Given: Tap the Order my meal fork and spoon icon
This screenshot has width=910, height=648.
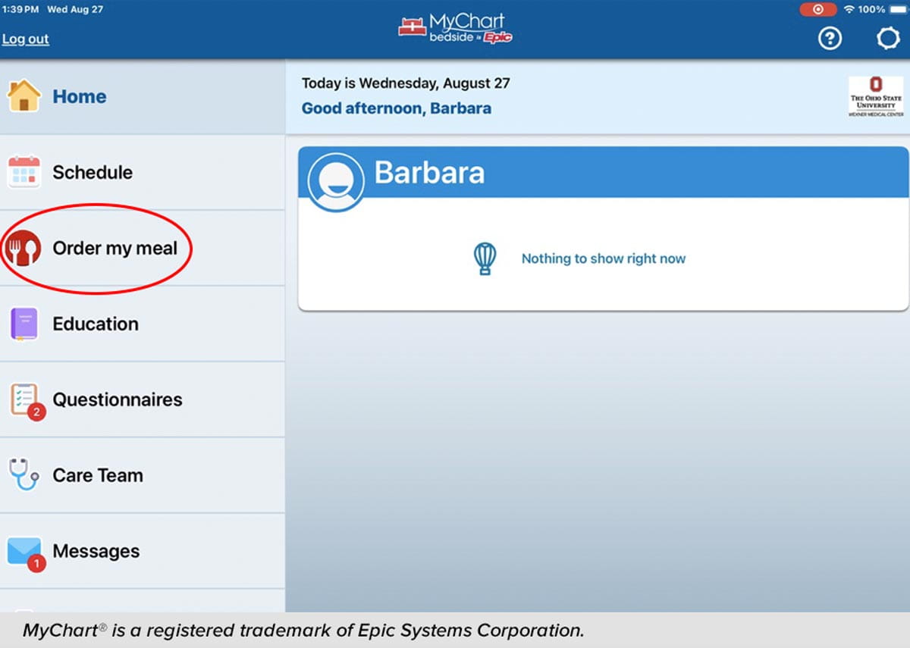Looking at the screenshot, I should tap(25, 248).
